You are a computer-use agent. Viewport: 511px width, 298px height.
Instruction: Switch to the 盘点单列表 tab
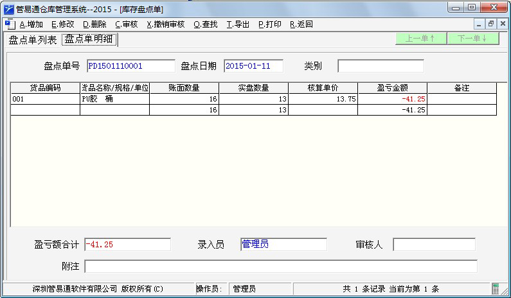(33, 40)
